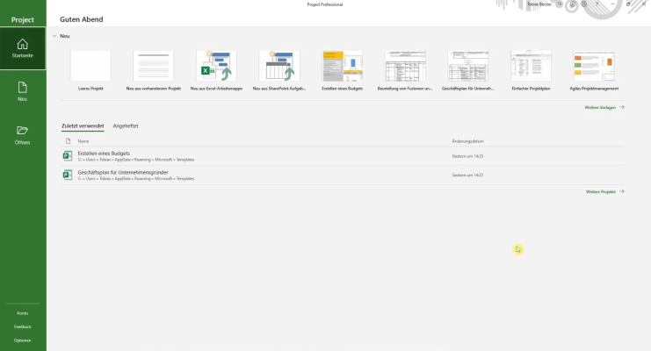The width and height of the screenshot is (651, 351).
Task: Collapse the Neu section chevron
Action: [x=54, y=36]
